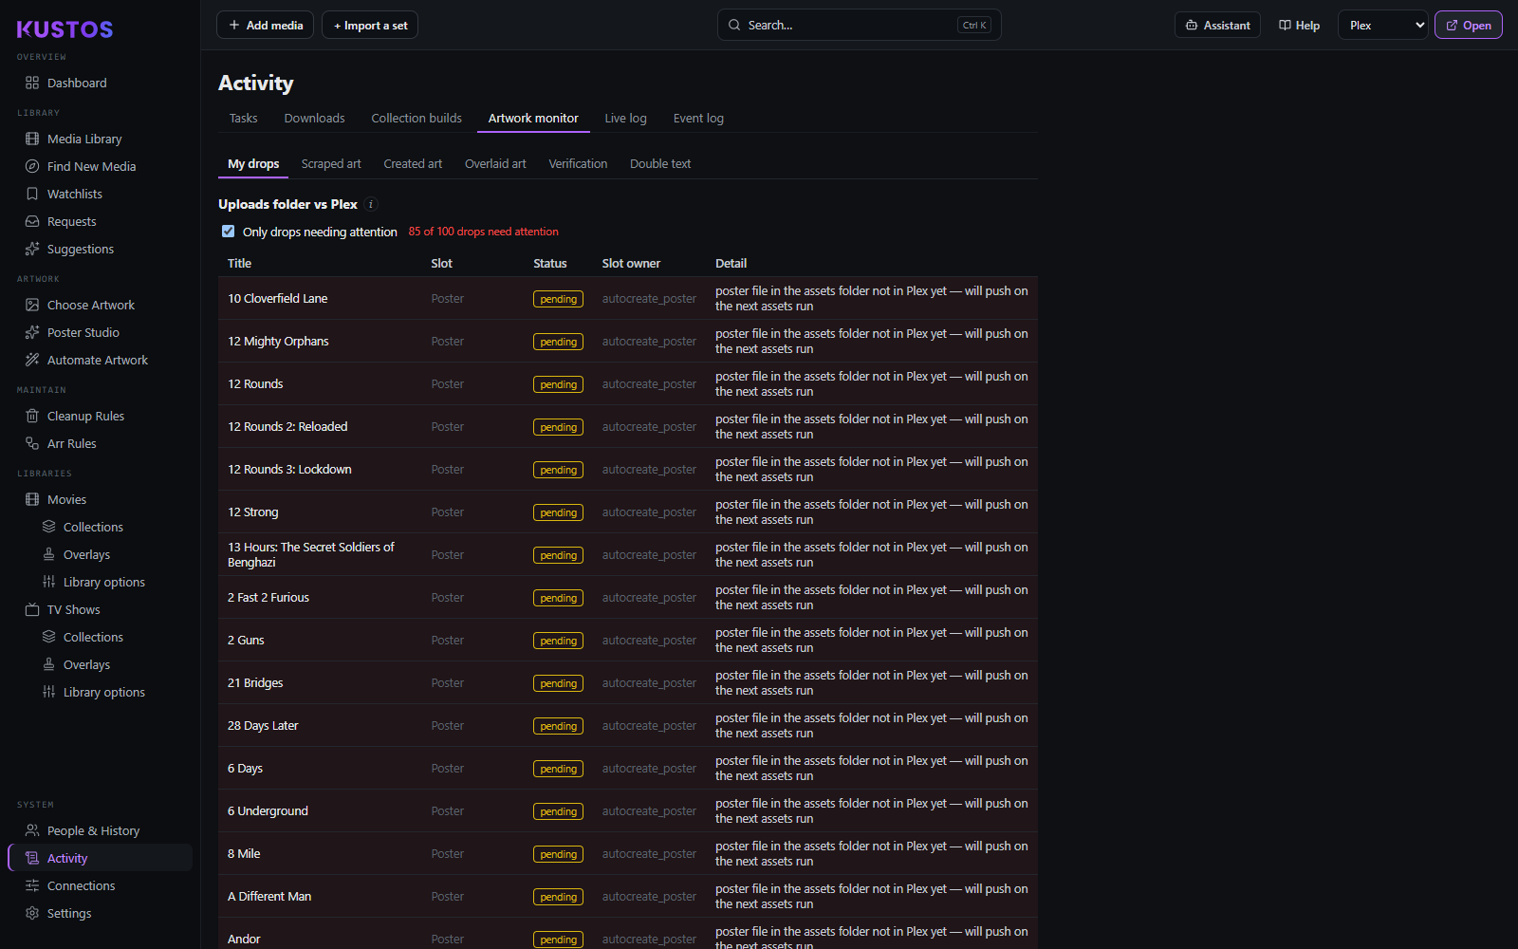Viewport: 1518px width, 949px height.
Task: Click the Automate Artwork wand icon
Action: [32, 360]
